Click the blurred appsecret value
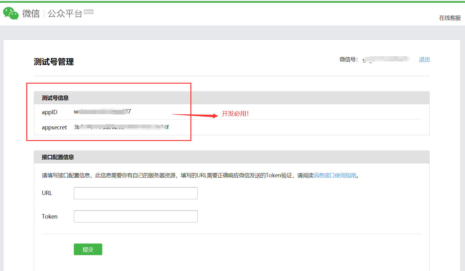 click(x=121, y=127)
